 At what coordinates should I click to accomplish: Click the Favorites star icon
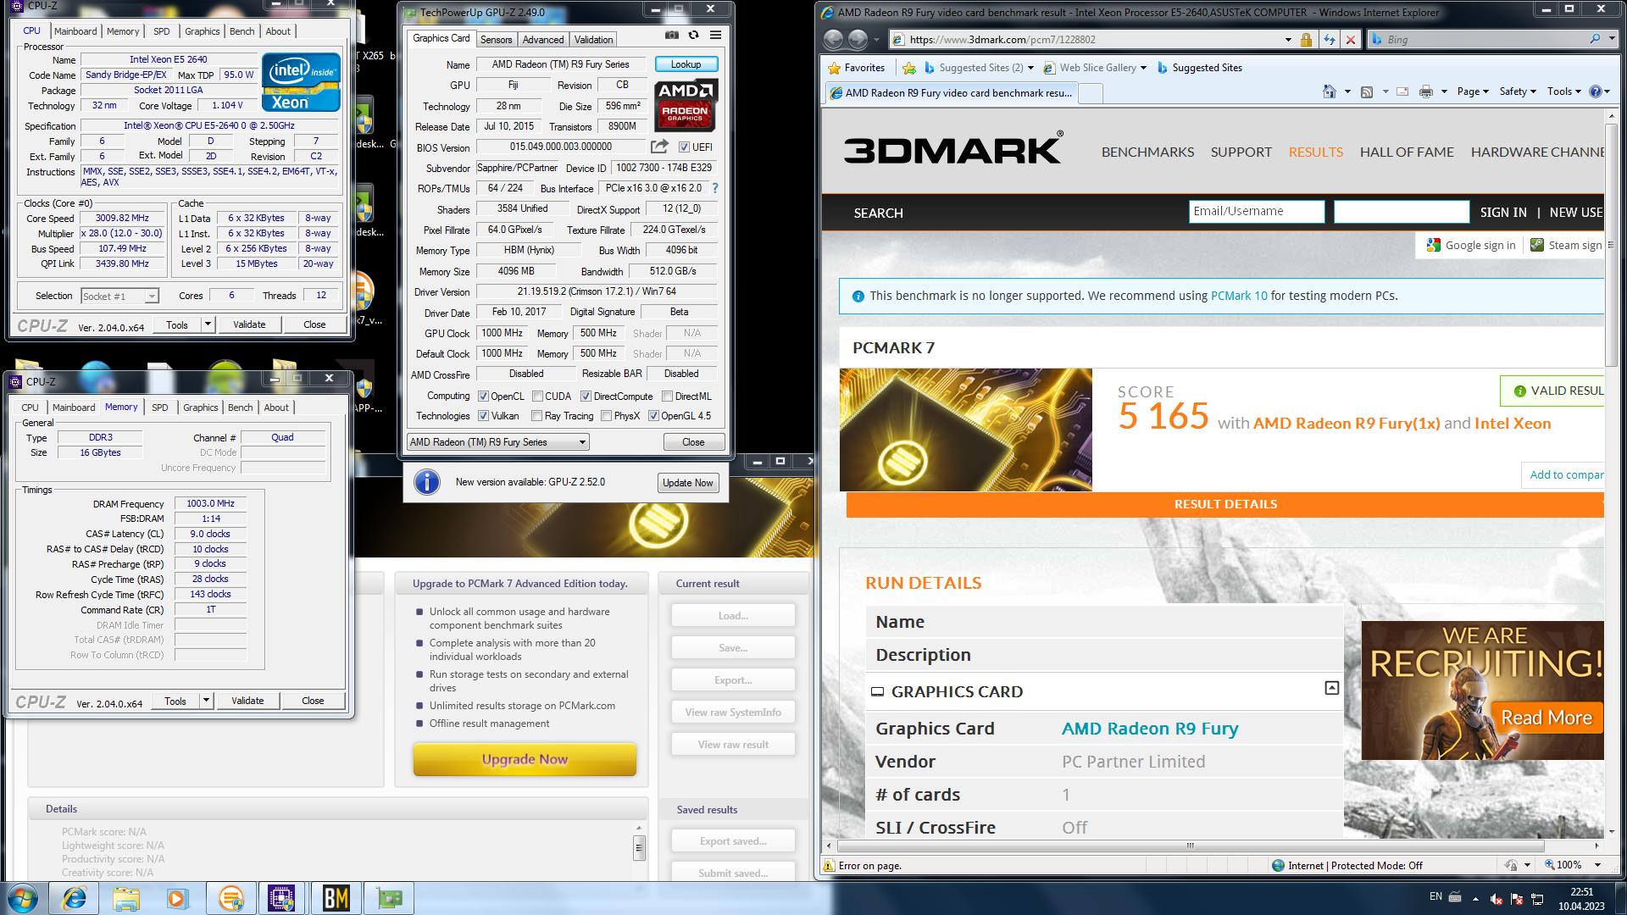pos(835,68)
